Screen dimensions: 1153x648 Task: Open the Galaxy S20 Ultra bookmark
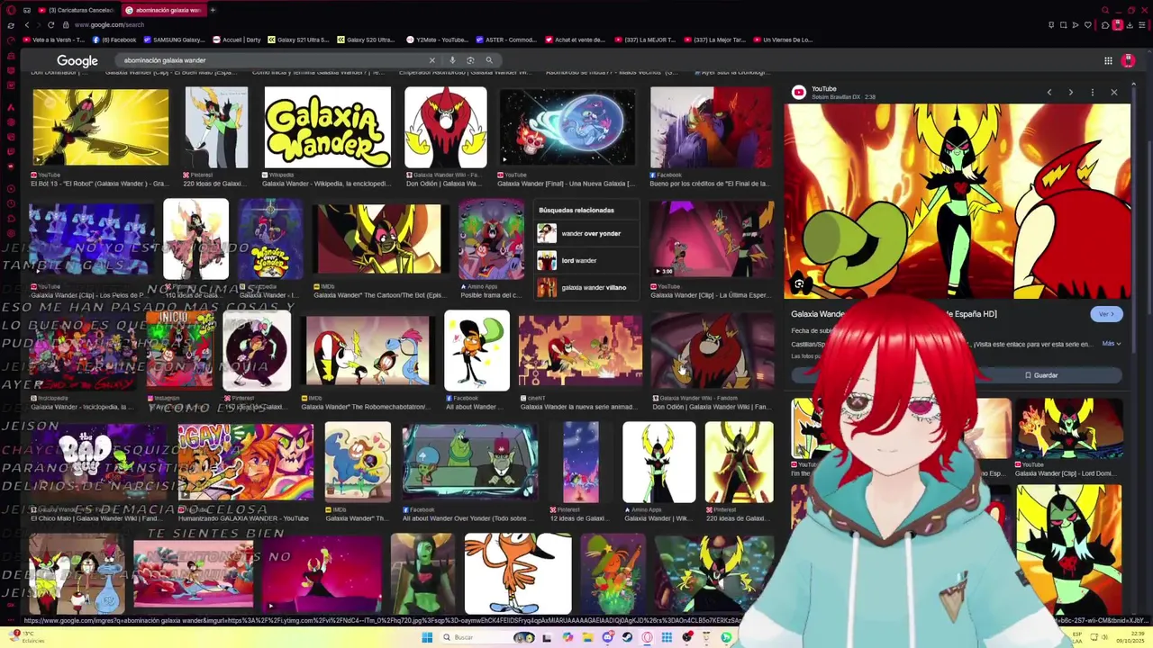coord(366,40)
